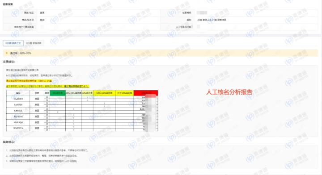Select the YAAMNN trademark row cell

point(18,99)
